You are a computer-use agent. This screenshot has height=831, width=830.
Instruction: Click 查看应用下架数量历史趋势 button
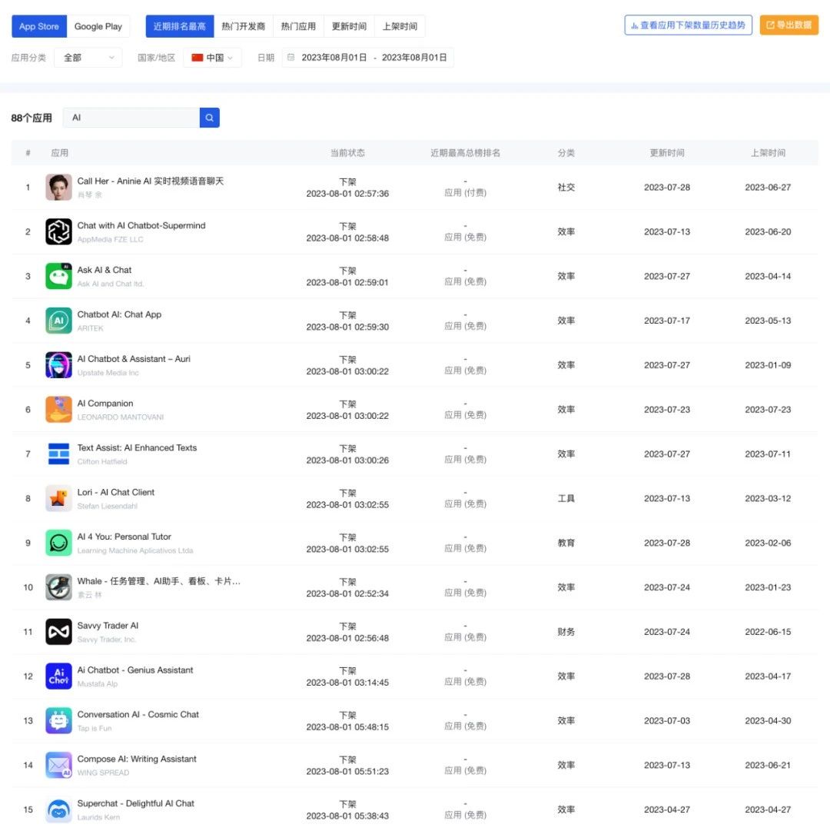click(688, 25)
